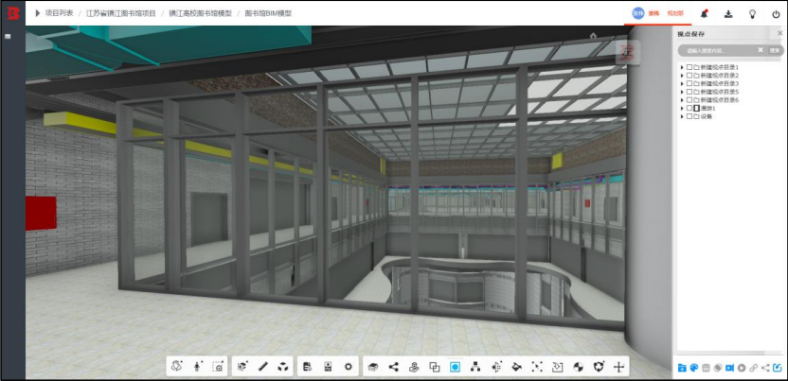Select the person walk mode tool
Image resolution: width=788 pixels, height=381 pixels.
196,367
